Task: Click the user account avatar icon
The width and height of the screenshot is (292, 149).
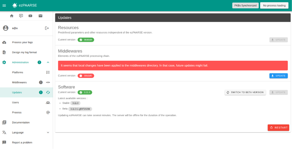Action: (x=6, y=28)
